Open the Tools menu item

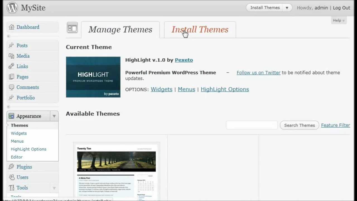(22, 188)
